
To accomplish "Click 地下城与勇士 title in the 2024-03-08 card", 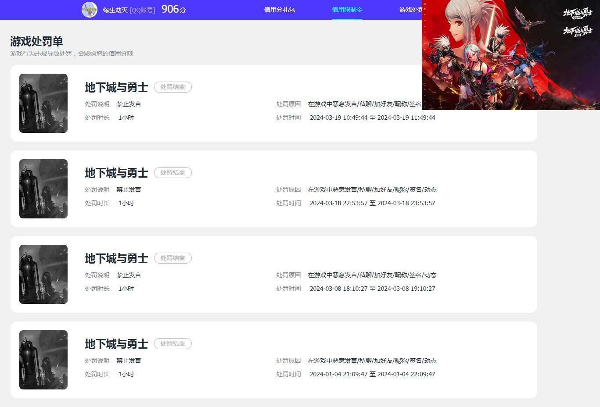I will coord(116,258).
